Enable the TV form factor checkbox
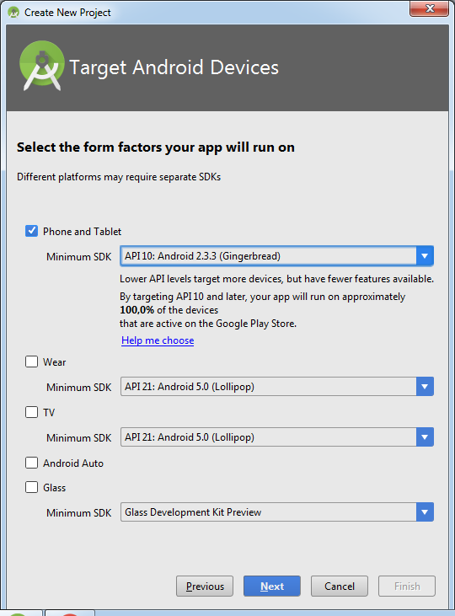The image size is (455, 616). [31, 412]
